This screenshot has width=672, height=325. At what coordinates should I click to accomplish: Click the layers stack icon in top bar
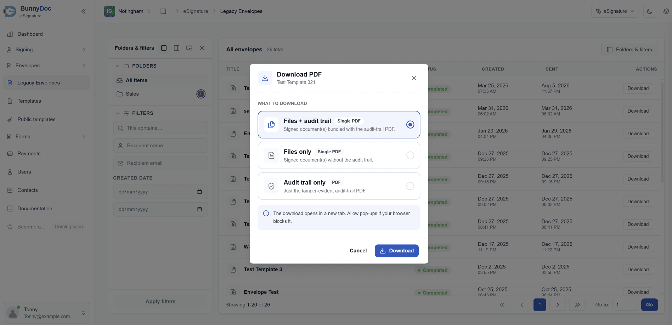pyautogui.click(x=666, y=11)
